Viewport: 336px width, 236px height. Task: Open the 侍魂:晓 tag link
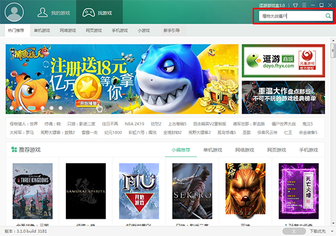52,124
